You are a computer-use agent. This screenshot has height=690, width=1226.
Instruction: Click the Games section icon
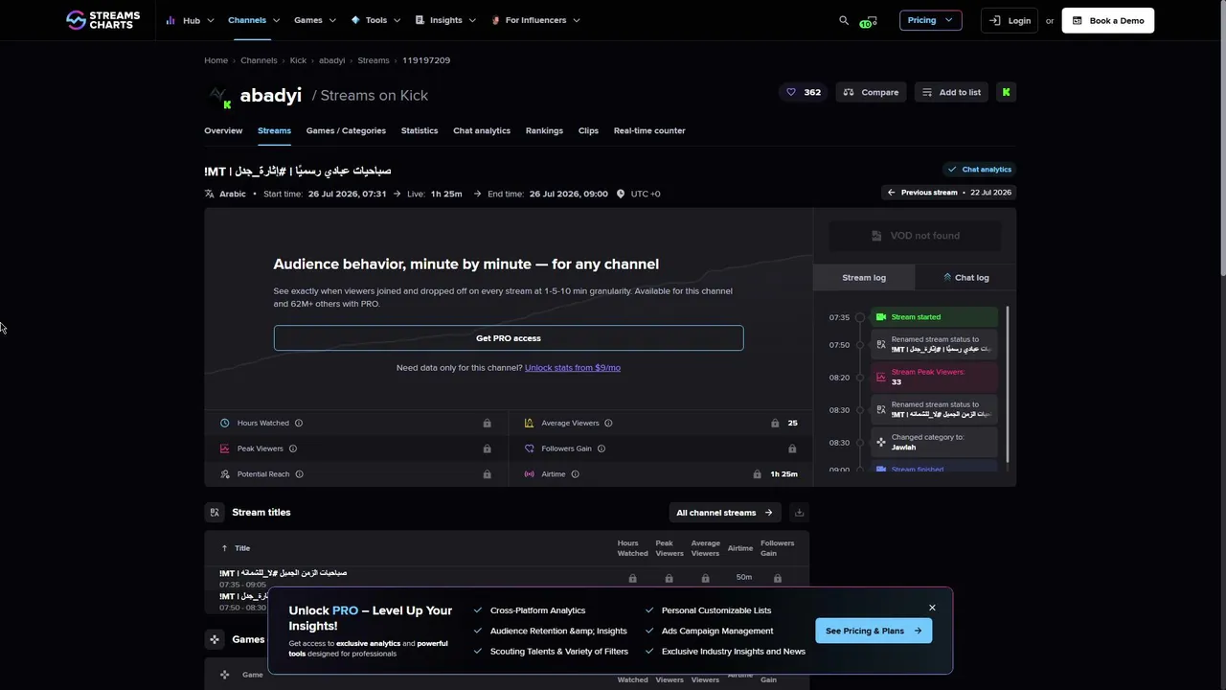coord(215,639)
